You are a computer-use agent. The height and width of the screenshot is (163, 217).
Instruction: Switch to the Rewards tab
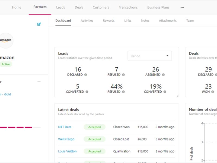point(109,21)
